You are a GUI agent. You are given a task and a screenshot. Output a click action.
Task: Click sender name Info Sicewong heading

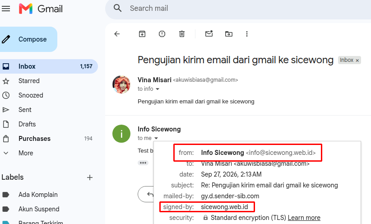[159, 129]
